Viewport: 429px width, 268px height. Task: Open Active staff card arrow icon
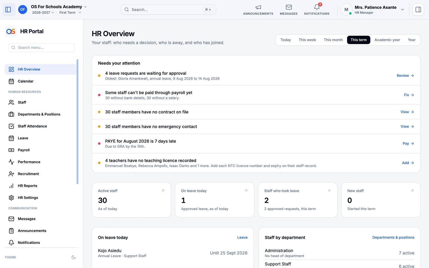[x=163, y=191]
